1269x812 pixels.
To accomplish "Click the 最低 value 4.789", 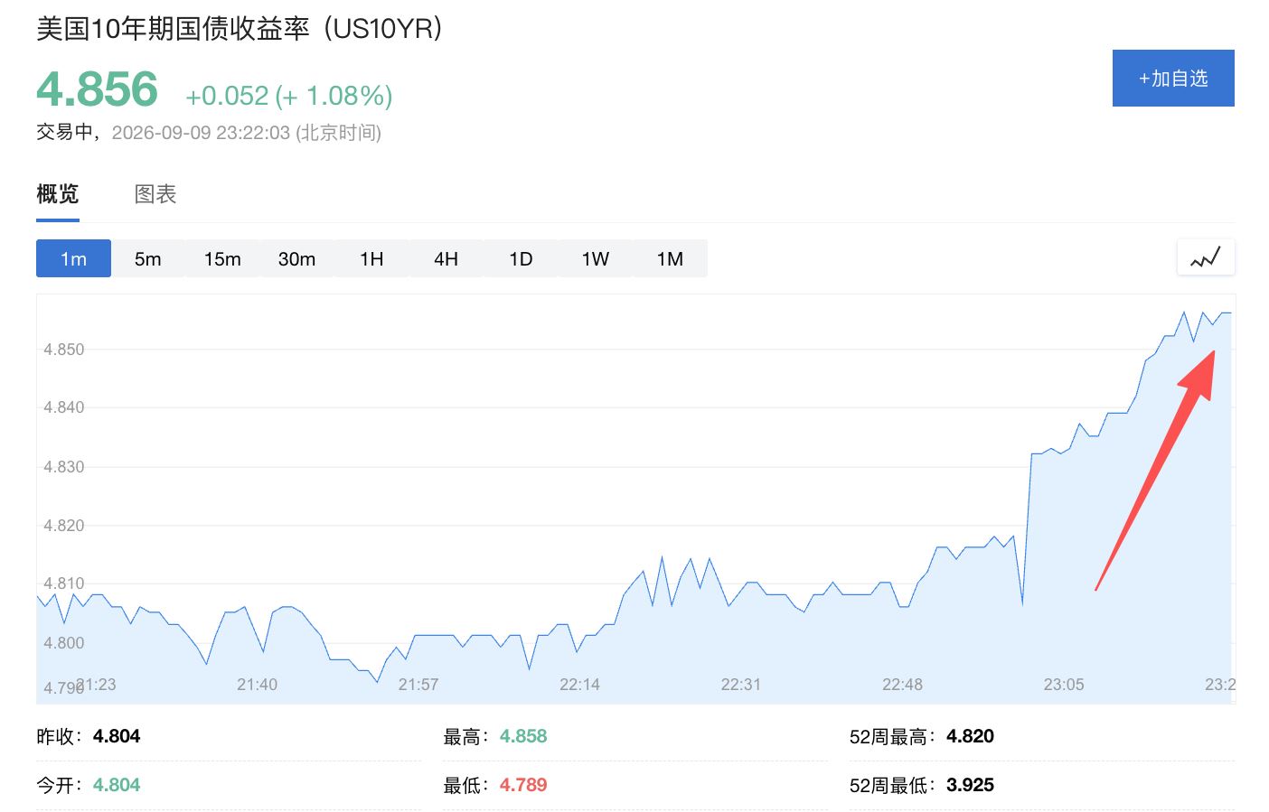I will tap(523, 785).
